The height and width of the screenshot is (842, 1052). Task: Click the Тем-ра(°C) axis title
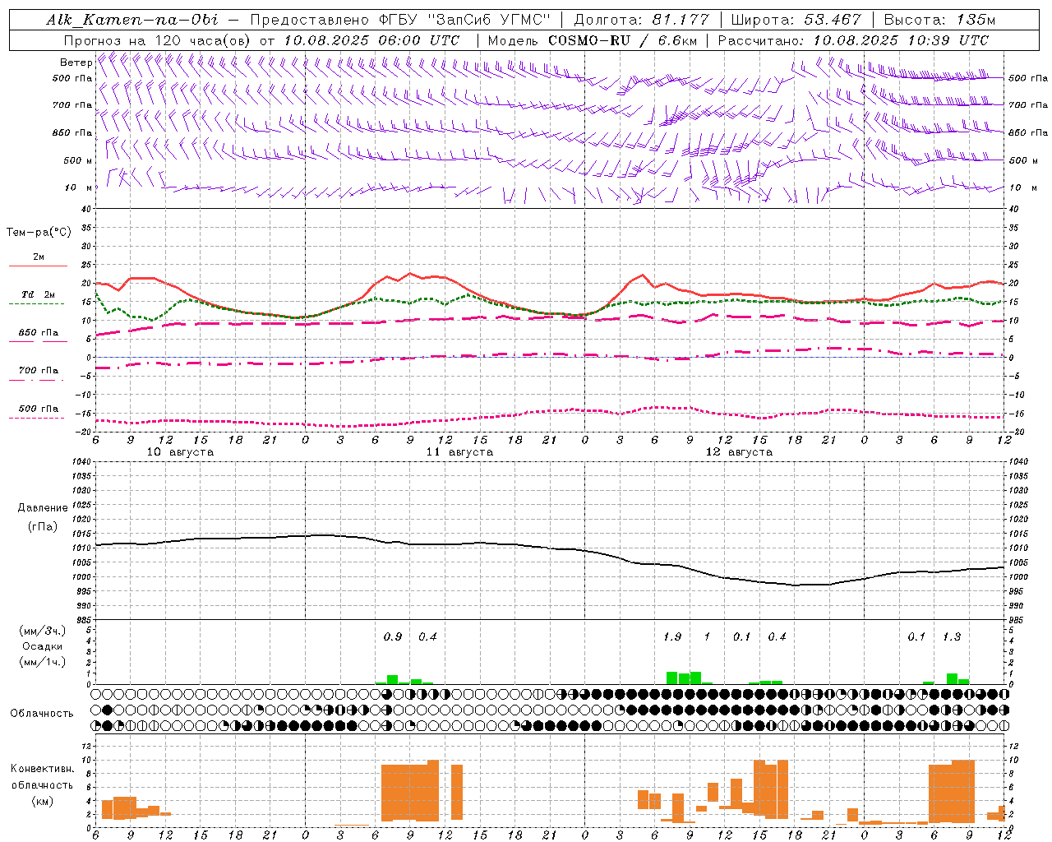pos(39,233)
